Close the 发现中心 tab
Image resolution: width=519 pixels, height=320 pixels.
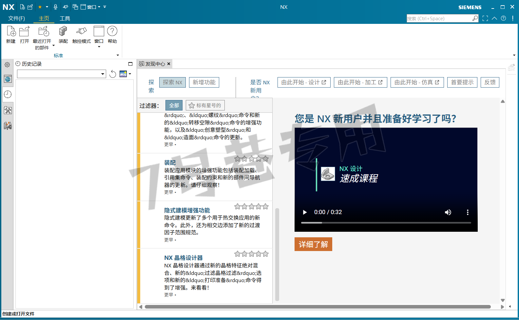(169, 64)
